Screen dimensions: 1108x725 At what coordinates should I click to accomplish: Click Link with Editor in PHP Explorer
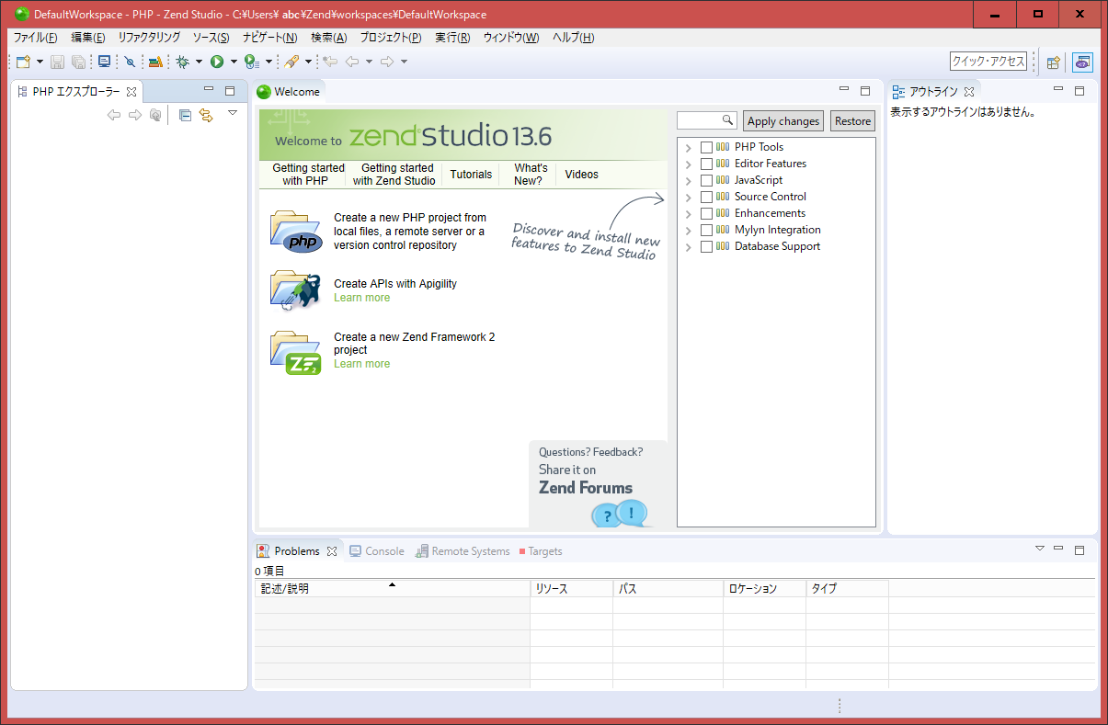pyautogui.click(x=206, y=115)
